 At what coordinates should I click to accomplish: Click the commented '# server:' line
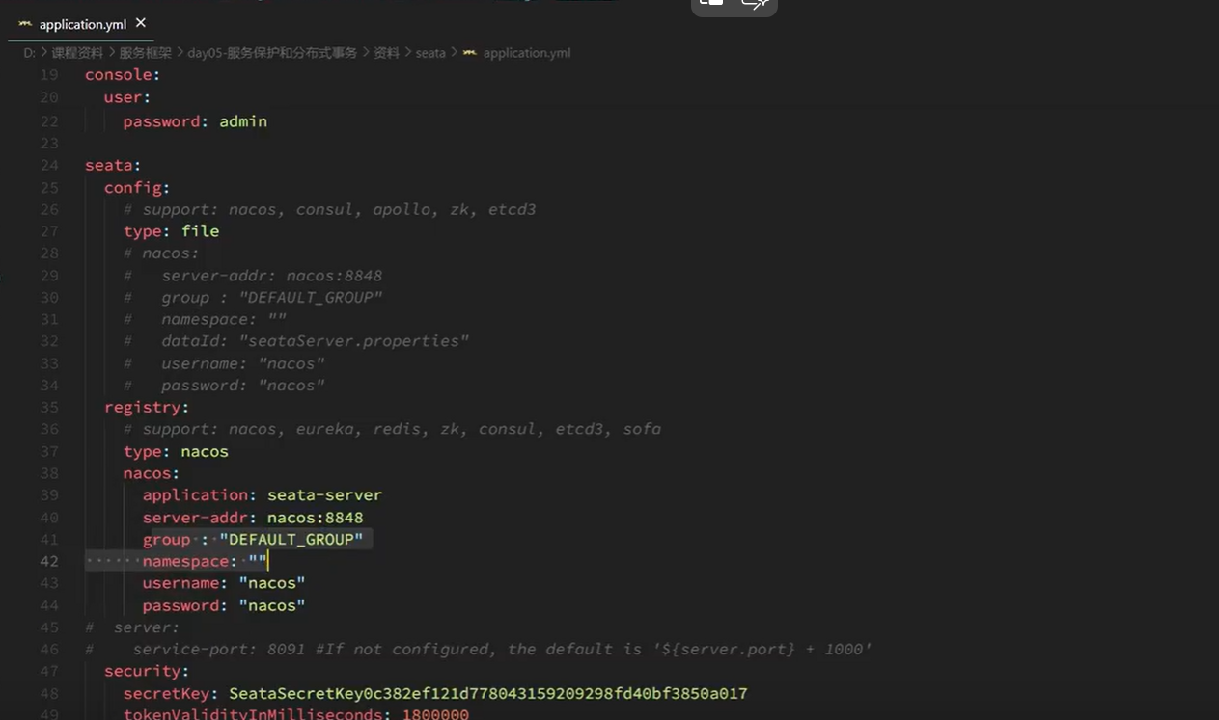coord(132,627)
